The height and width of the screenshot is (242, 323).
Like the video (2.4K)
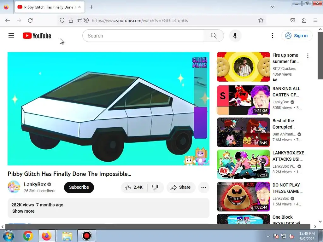pos(134,187)
